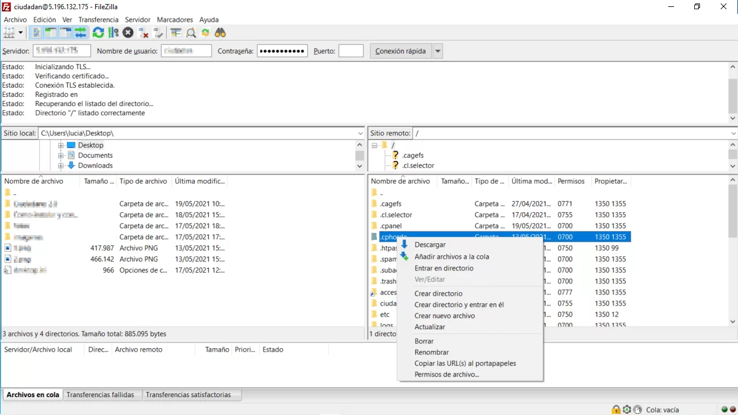Viewport: 738px width, 415px height.
Task: Choose Añadir archivos a la cola
Action: click(451, 256)
